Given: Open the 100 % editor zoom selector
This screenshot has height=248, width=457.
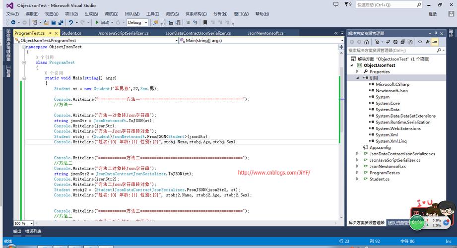Looking at the screenshot, I should [x=30, y=223].
